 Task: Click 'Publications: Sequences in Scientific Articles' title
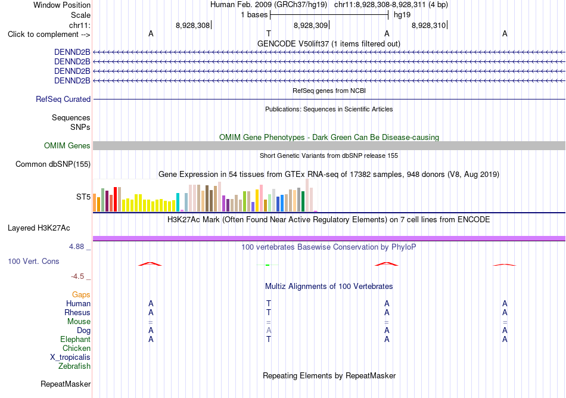tap(329, 109)
